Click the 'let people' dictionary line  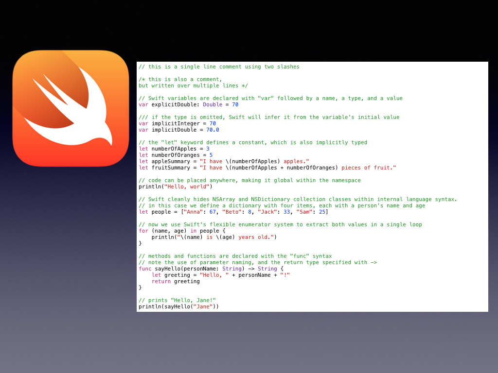[233, 212]
